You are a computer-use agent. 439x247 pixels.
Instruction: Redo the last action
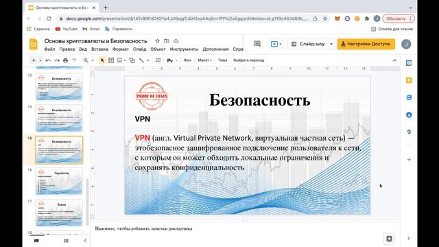click(x=57, y=60)
